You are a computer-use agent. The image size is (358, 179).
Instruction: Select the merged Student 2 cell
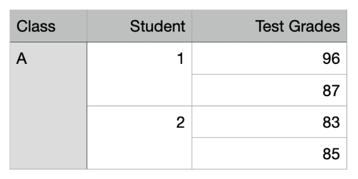tap(139, 137)
